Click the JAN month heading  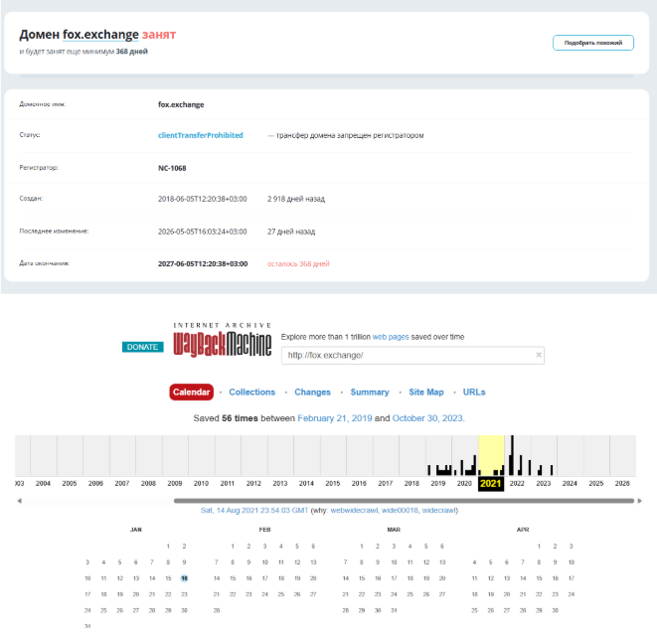point(136,530)
